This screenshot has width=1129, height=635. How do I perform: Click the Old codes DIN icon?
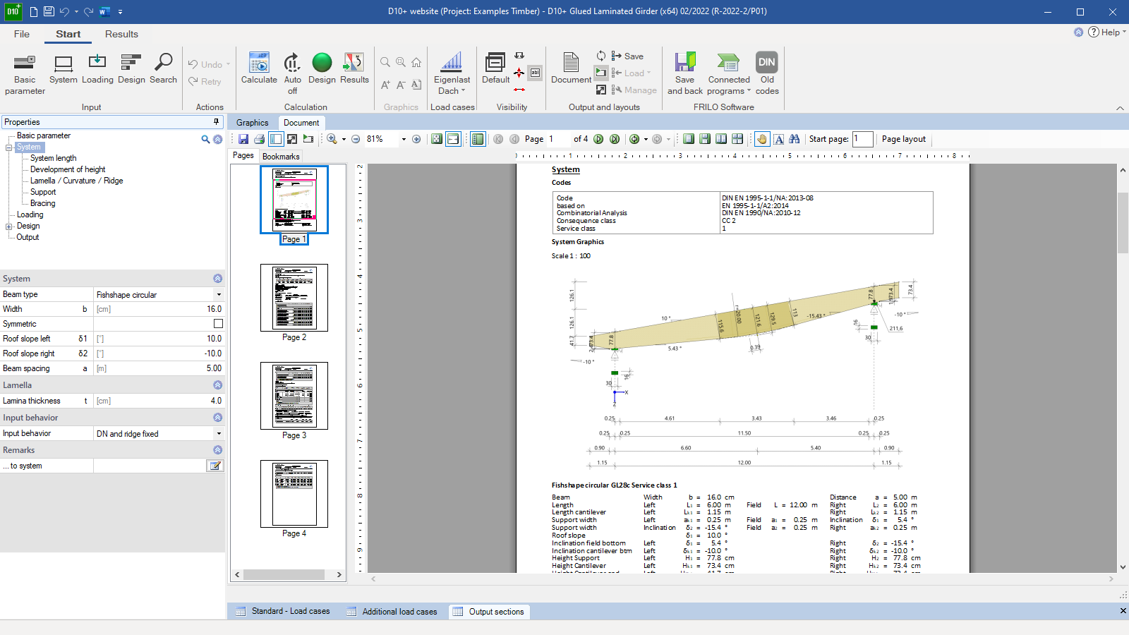pyautogui.click(x=767, y=74)
